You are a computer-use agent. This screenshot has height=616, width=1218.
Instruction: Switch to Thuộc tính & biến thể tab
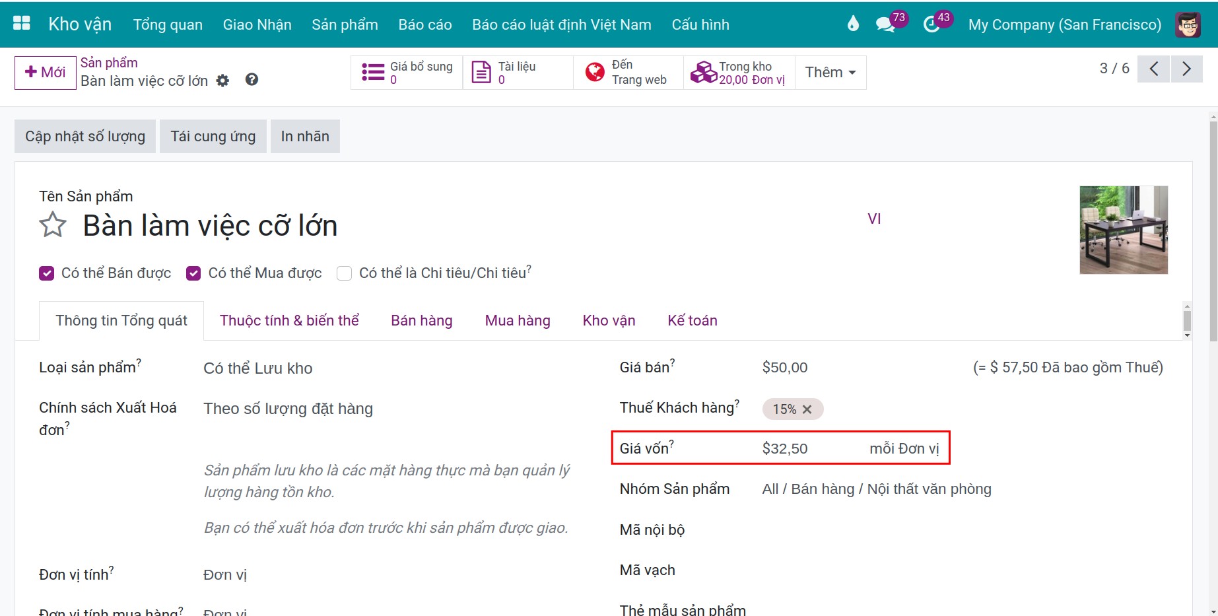[x=289, y=321]
